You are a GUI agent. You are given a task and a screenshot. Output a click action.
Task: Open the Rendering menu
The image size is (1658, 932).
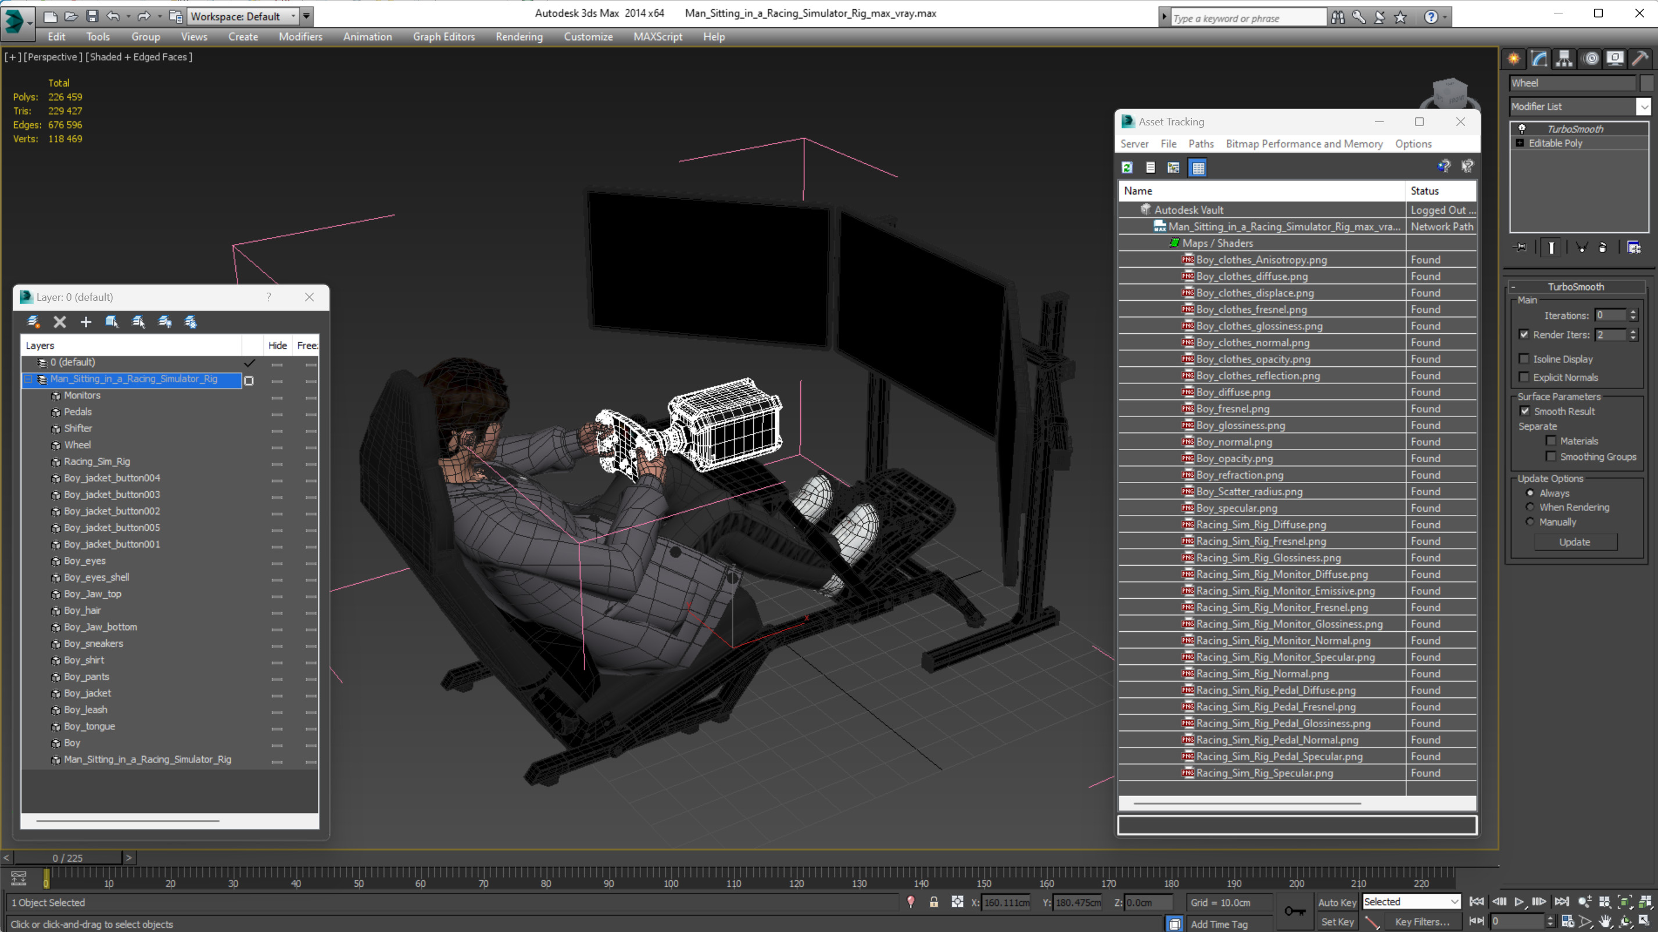click(519, 37)
